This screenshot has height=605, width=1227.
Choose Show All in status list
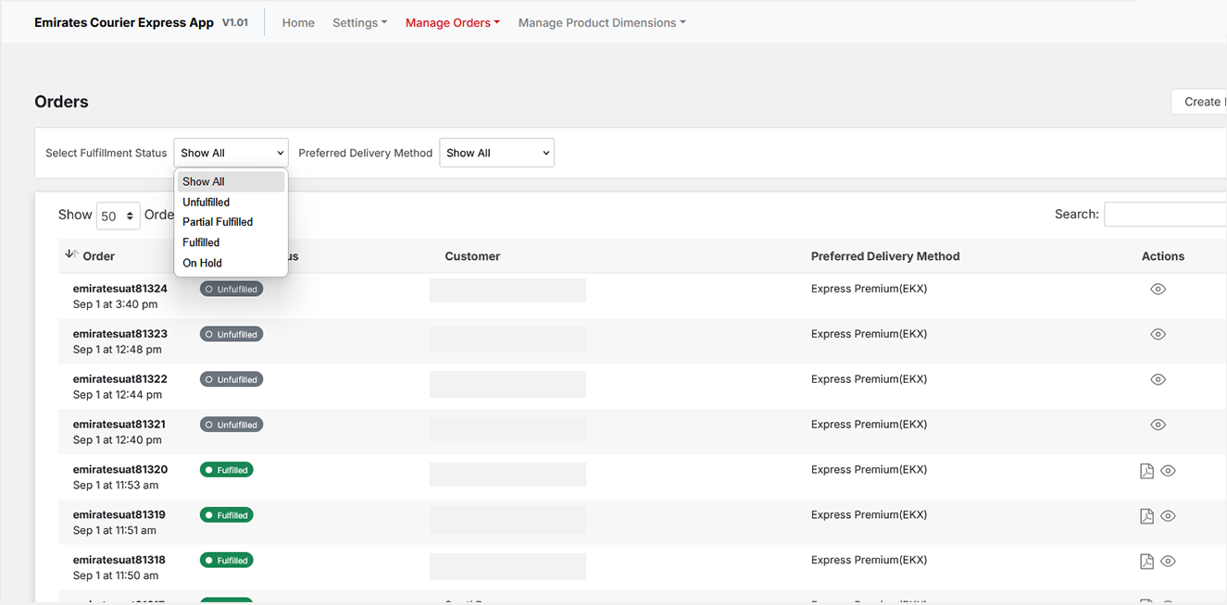tap(231, 181)
